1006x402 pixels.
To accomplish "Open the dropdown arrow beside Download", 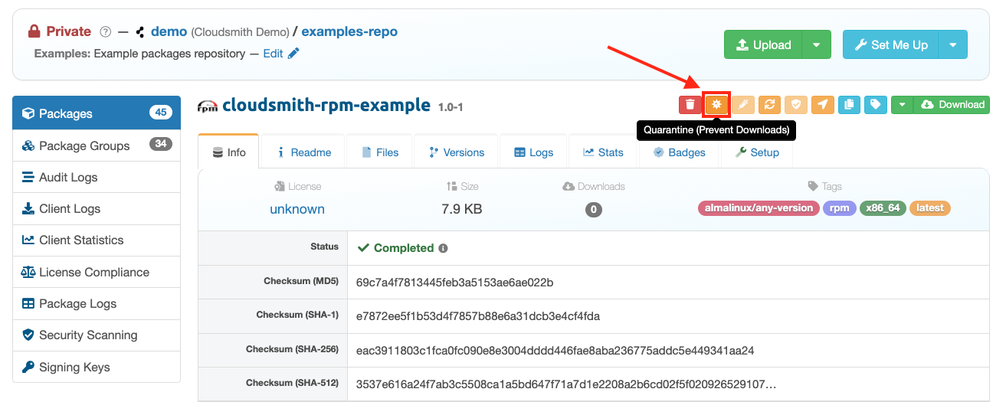I will pos(902,105).
